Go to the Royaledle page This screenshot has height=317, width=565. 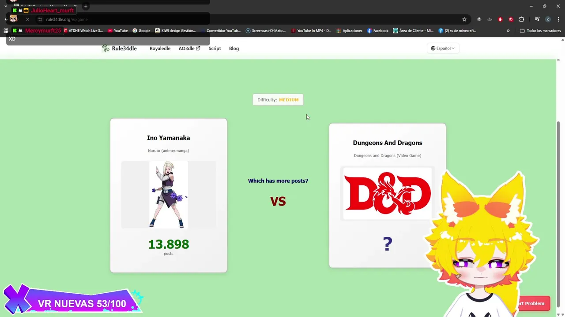tap(160, 48)
